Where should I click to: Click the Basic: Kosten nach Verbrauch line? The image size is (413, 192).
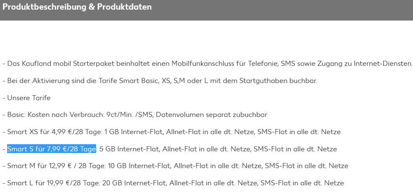coord(135,115)
